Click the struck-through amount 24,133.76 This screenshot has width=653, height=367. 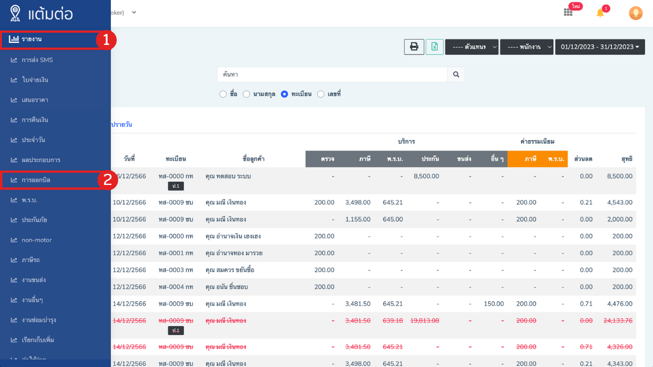tap(618, 321)
